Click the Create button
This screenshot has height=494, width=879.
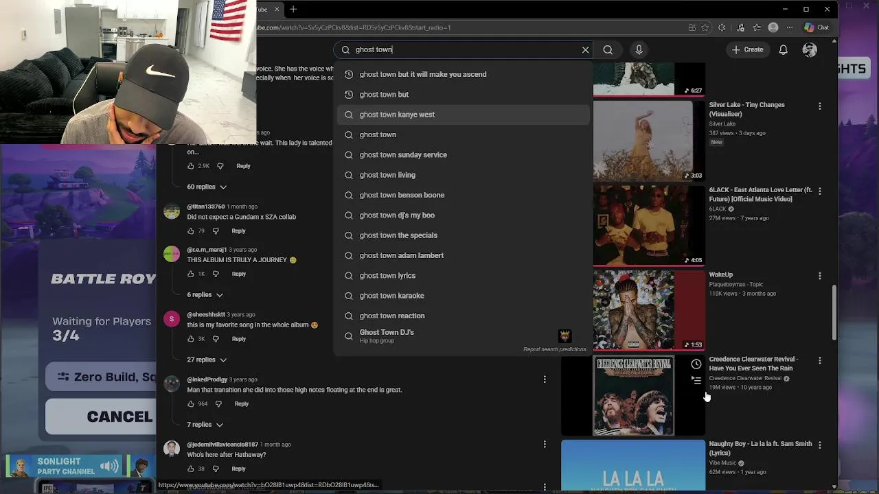tap(747, 49)
